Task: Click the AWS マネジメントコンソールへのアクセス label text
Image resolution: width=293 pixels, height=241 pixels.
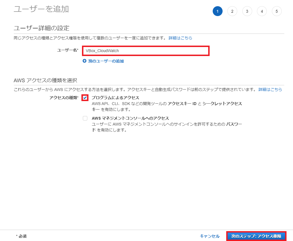Action: pos(130,118)
